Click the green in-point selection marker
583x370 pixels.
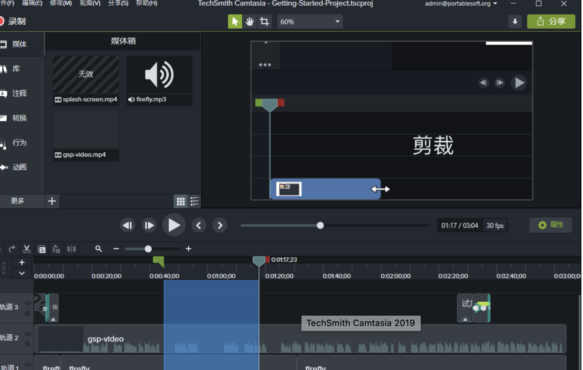159,261
